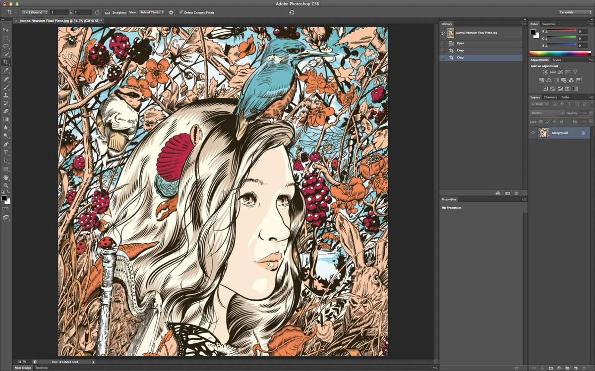Image resolution: width=595 pixels, height=371 pixels.
Task: Open the Rule of Thirds view dropdown
Action: click(x=152, y=12)
